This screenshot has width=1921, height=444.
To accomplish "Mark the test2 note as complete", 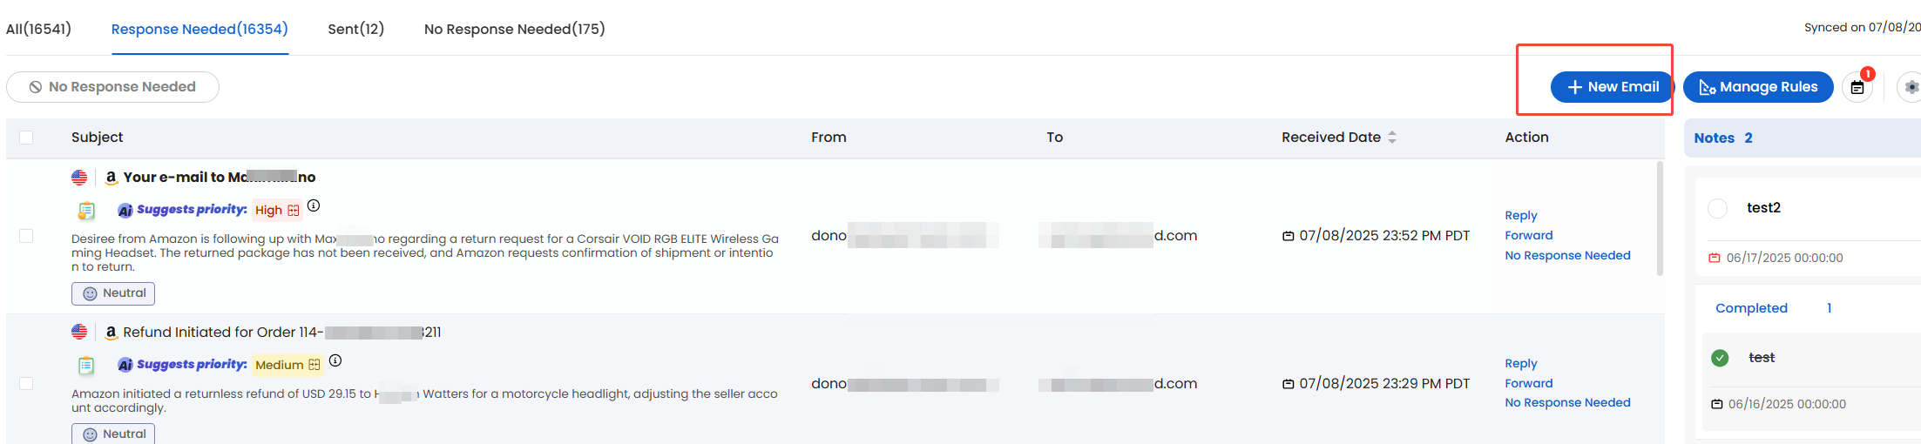I will (1717, 208).
